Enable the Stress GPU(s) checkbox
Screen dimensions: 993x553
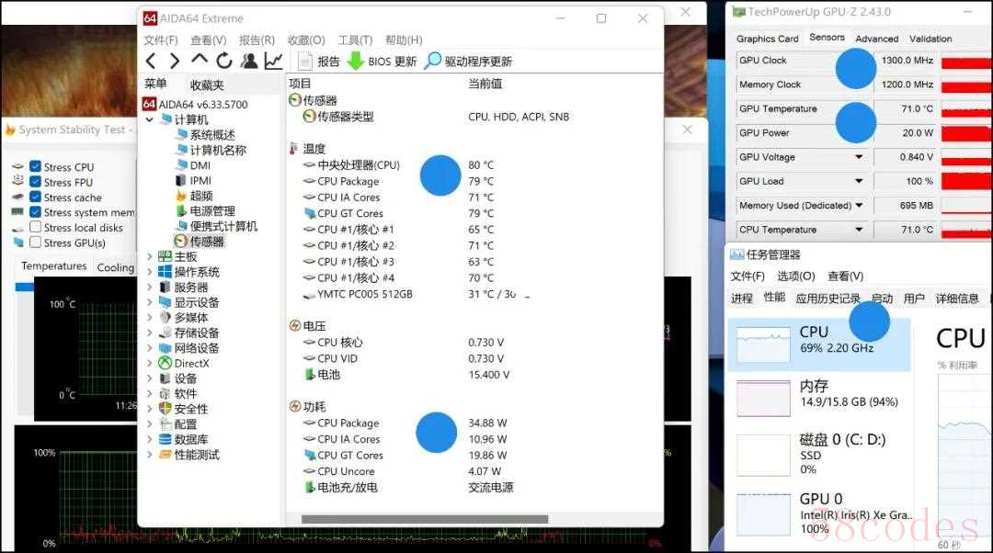click(x=36, y=243)
